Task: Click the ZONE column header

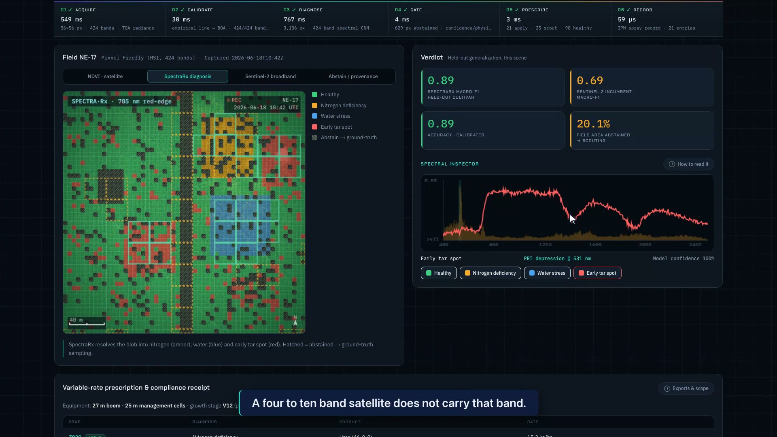Action: pyautogui.click(x=74, y=422)
